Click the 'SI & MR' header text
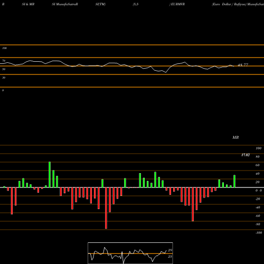Viewport: 264px width, 264px height. [x=28, y=4]
